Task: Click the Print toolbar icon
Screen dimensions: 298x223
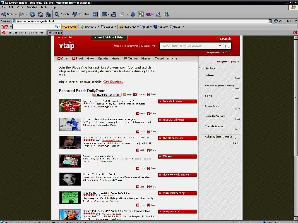Action: coord(114,14)
